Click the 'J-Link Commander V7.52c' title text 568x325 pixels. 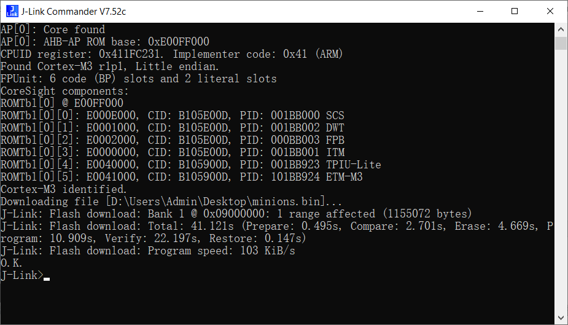coord(74,12)
